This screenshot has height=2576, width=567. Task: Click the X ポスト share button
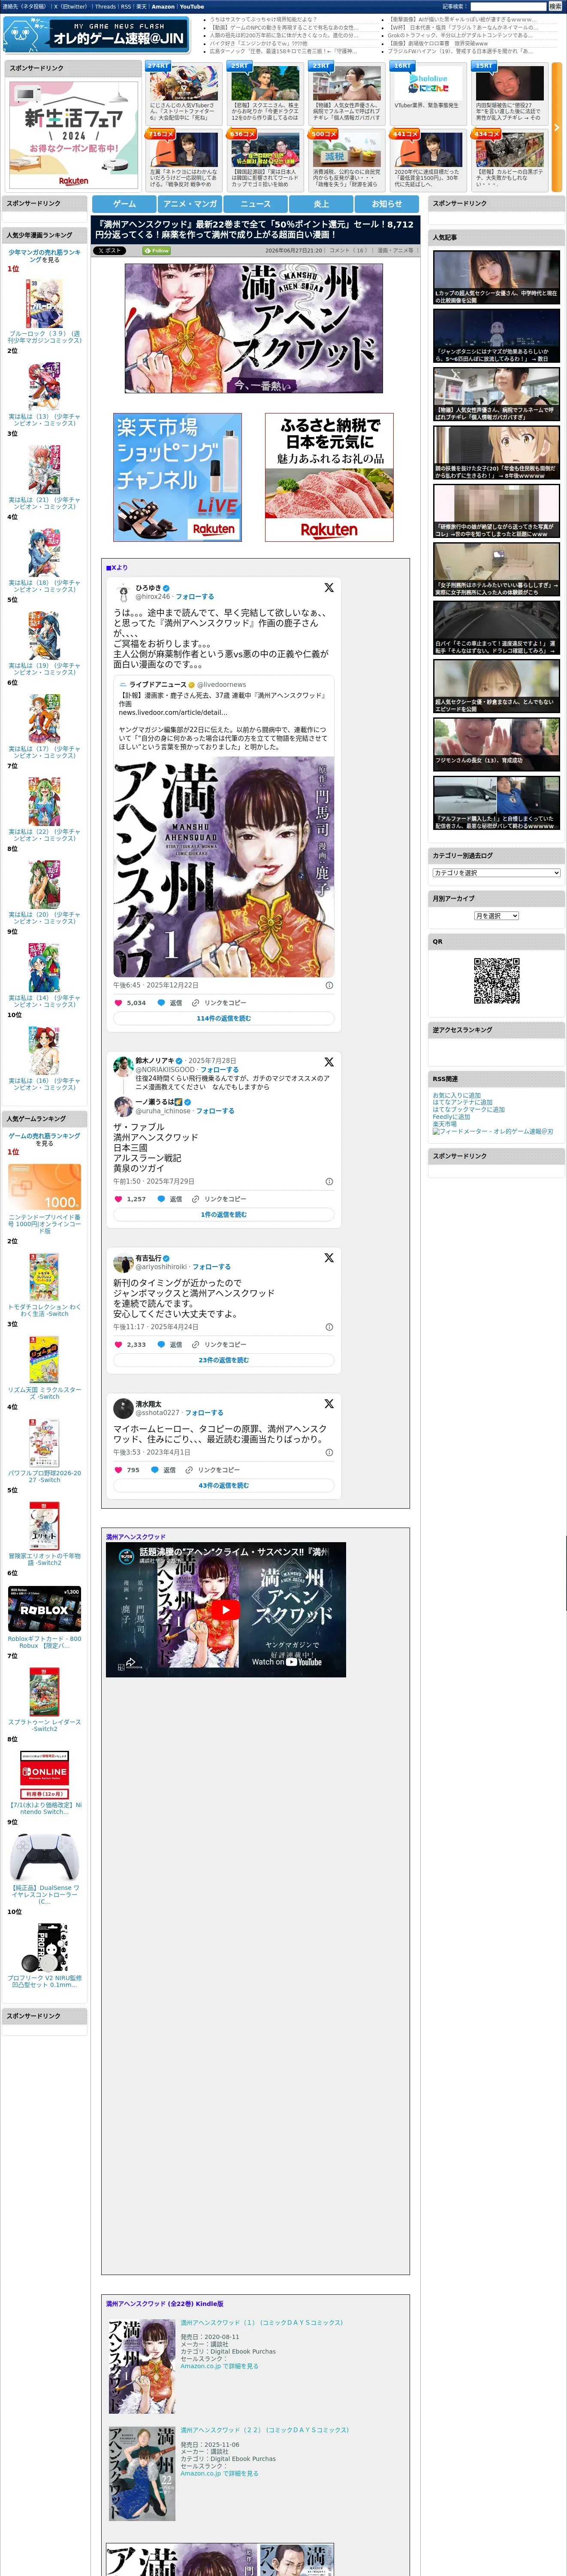coord(110,251)
